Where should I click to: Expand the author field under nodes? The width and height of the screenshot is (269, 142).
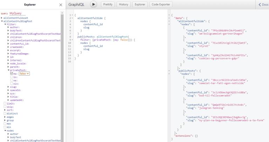[x=8, y=134]
